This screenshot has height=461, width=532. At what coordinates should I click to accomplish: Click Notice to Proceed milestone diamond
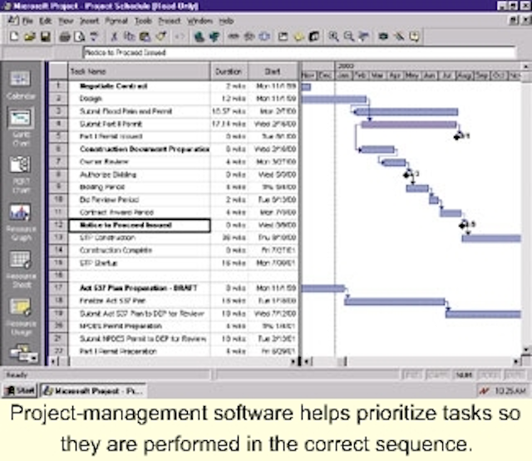(463, 225)
